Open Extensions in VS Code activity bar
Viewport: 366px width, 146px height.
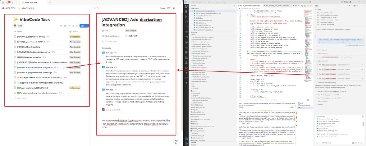pos(186,32)
